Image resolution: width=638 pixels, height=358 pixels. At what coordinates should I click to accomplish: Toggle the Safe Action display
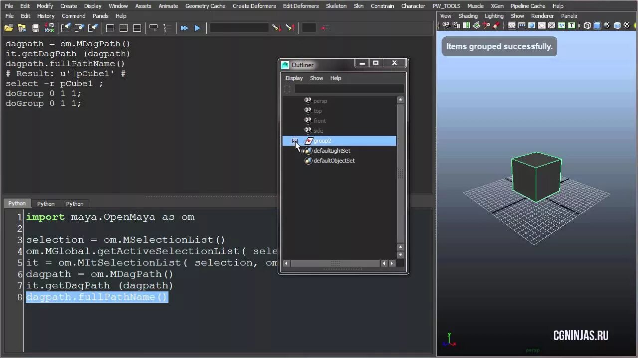(562, 25)
